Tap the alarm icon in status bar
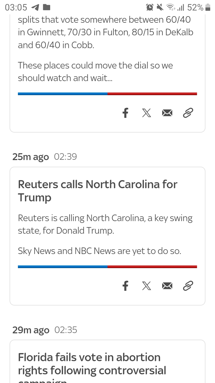 point(149,7)
